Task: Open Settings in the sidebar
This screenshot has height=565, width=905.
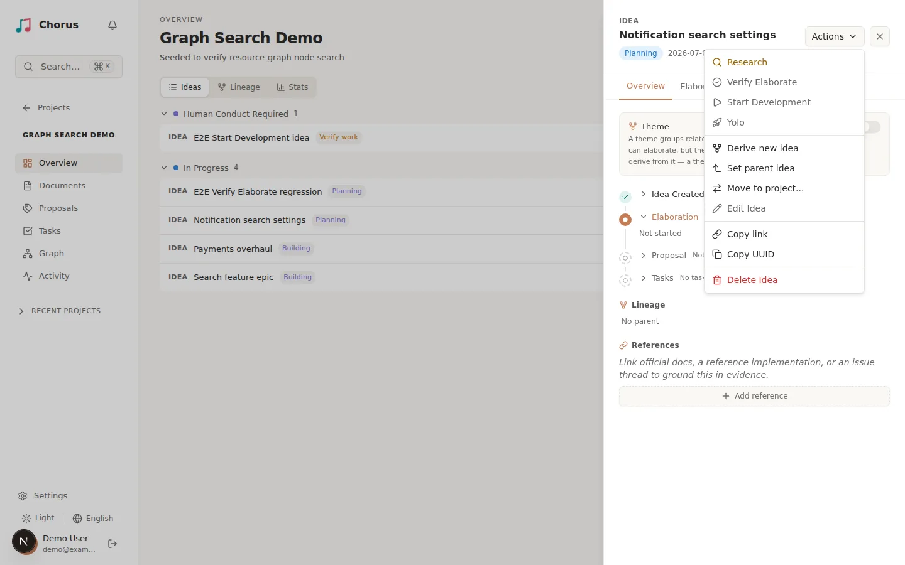Action: 43,496
